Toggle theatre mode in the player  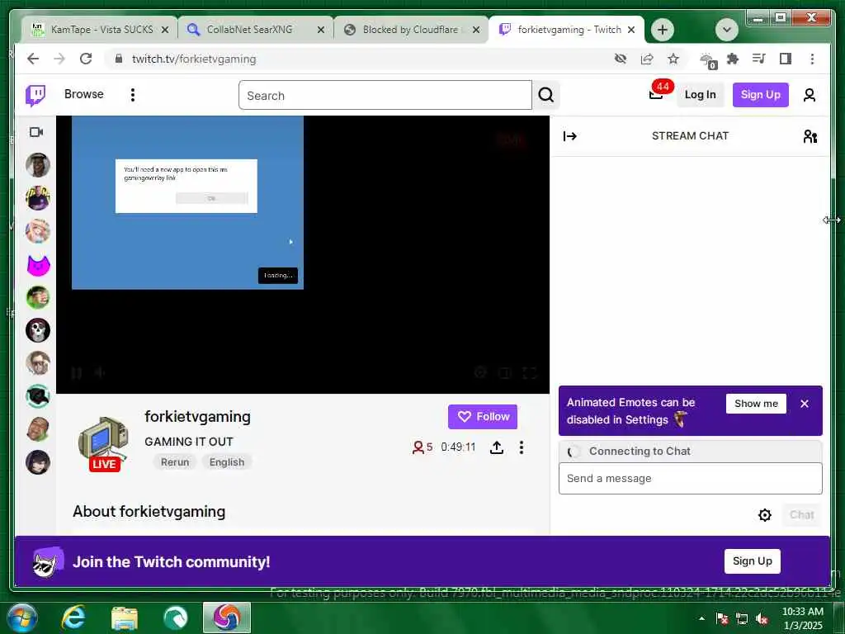tap(505, 373)
